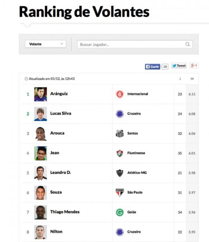The height and width of the screenshot is (242, 209).
Task: Open the Volante position dropdown
Action: coord(45,44)
